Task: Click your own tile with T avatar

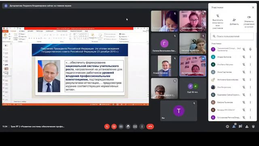Action: (x=178, y=111)
